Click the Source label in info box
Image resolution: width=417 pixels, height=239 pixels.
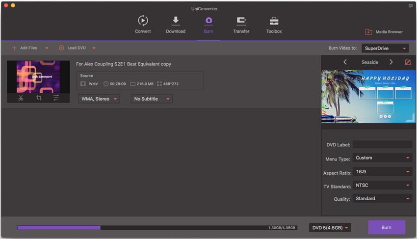pos(87,76)
